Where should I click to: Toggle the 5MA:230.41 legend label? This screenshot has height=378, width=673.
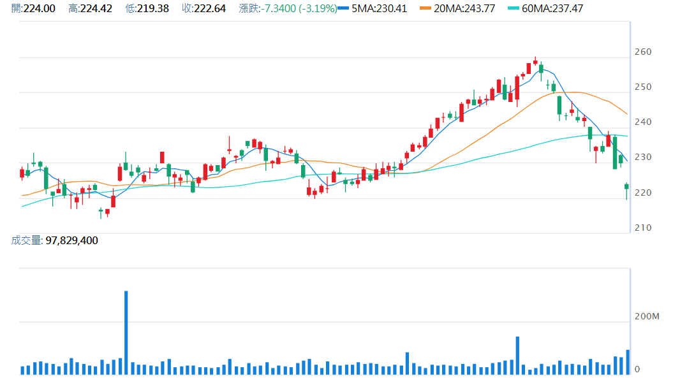(x=380, y=9)
